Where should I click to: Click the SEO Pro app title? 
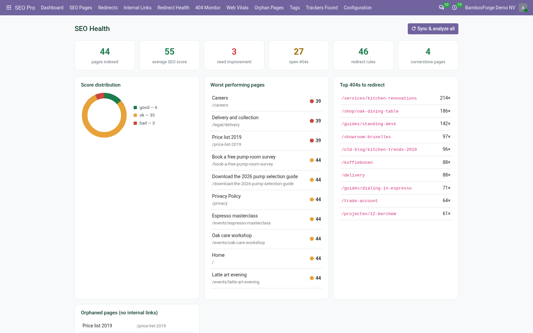coord(25,8)
